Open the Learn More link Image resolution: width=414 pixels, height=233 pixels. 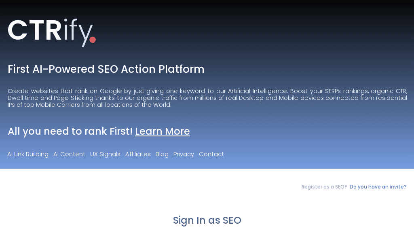(x=163, y=131)
